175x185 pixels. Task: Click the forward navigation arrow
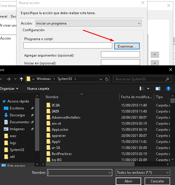(8, 79)
